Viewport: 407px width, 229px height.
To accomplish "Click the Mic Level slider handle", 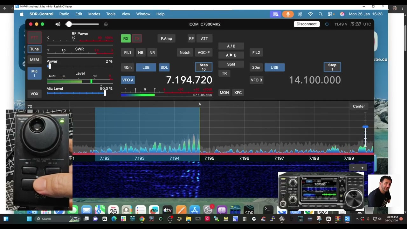I will pyautogui.click(x=105, y=93).
